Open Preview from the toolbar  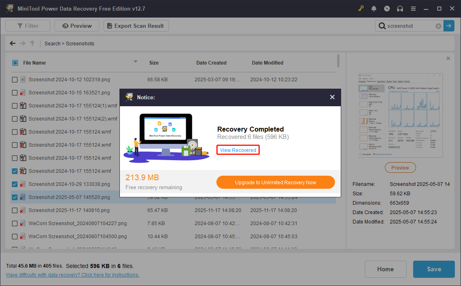coord(76,25)
